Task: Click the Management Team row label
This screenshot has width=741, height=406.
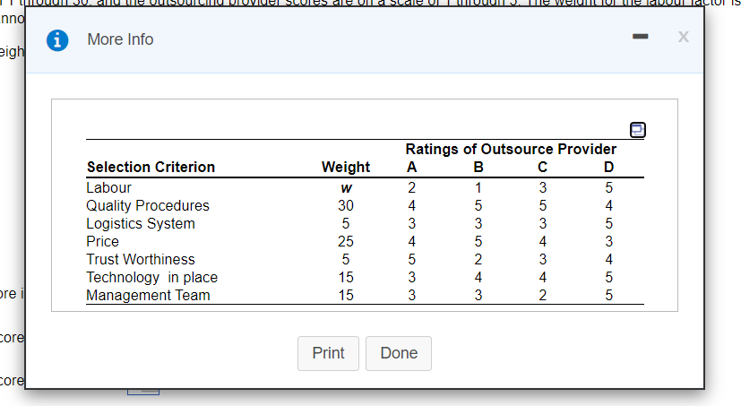Action: click(148, 295)
